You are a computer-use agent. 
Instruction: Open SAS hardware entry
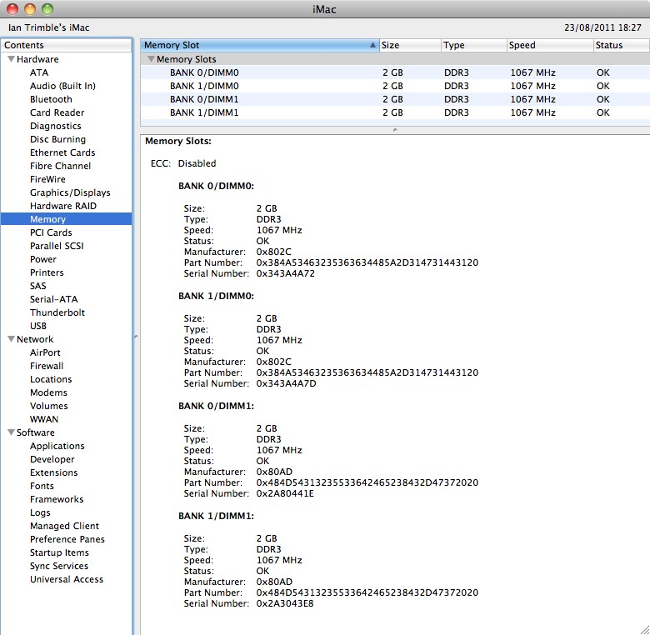pos(37,286)
